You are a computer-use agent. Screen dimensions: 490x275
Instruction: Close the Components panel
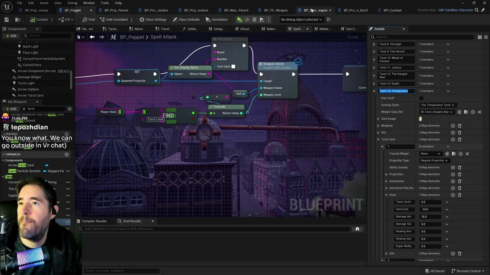[x=37, y=29]
